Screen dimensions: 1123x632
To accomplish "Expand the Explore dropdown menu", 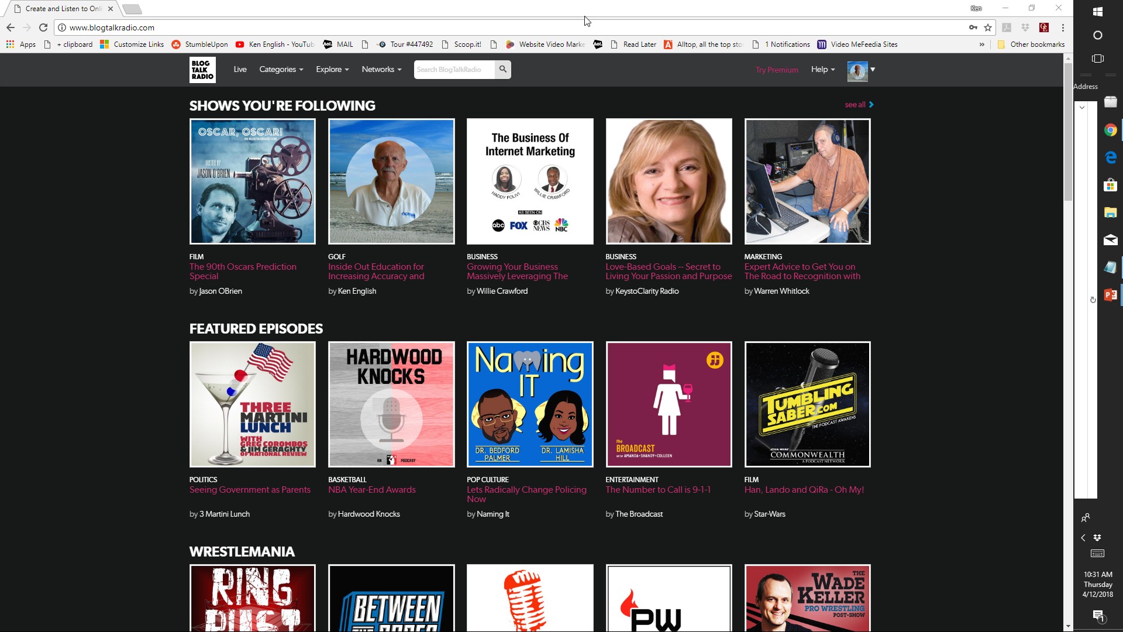I will (x=332, y=70).
